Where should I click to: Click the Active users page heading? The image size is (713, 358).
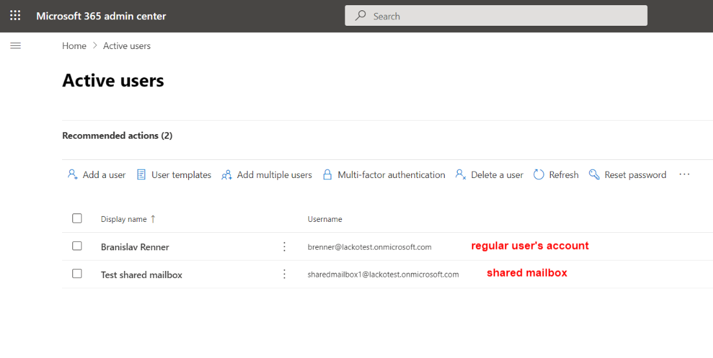click(x=113, y=81)
